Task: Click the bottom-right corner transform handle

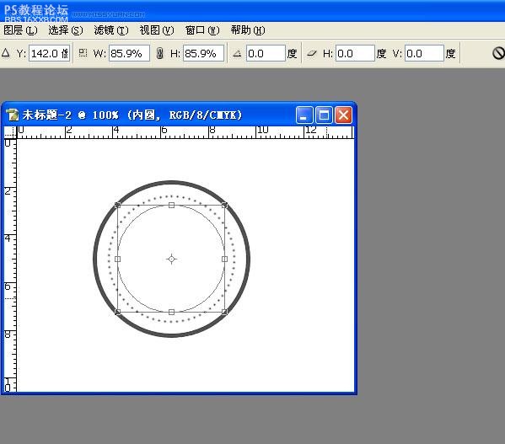Action: click(225, 312)
